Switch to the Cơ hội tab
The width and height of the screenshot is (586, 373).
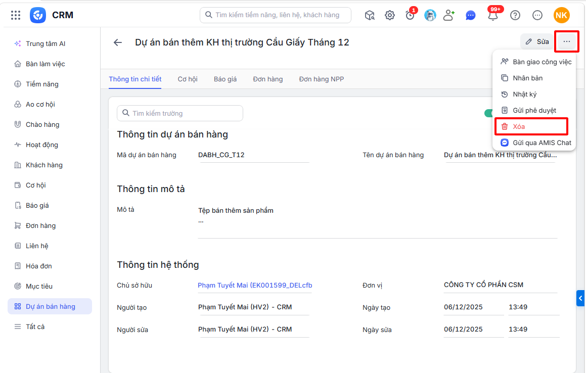pyautogui.click(x=188, y=79)
